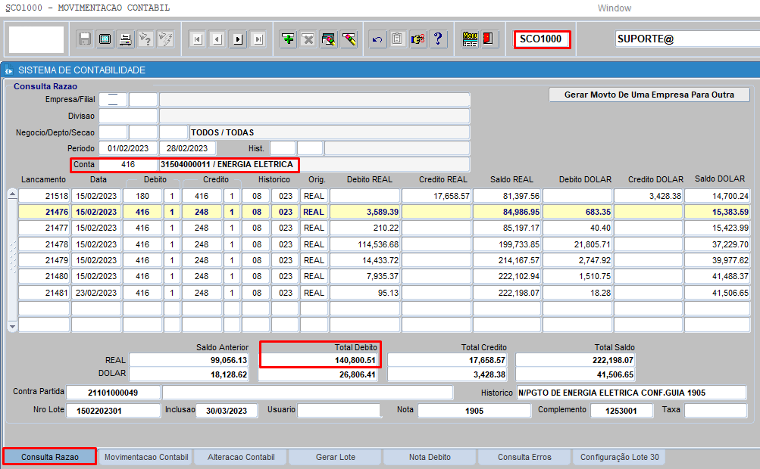Open Help with the question mark icon
This screenshot has width=760, height=469.
coord(438,39)
